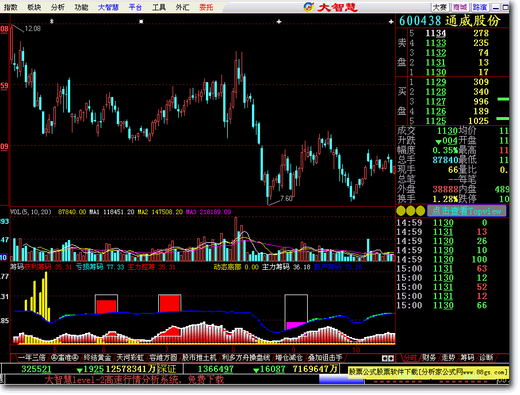Open the 大智慧 menu
Screen dimensions: 520x395
(x=108, y=7)
